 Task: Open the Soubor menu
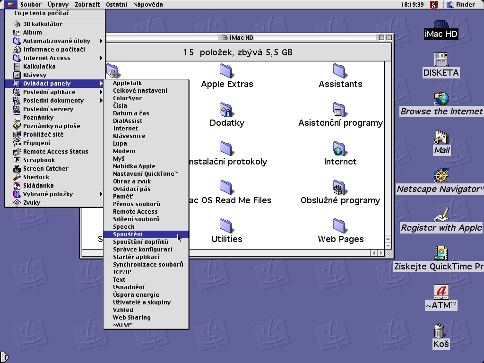[31, 5]
